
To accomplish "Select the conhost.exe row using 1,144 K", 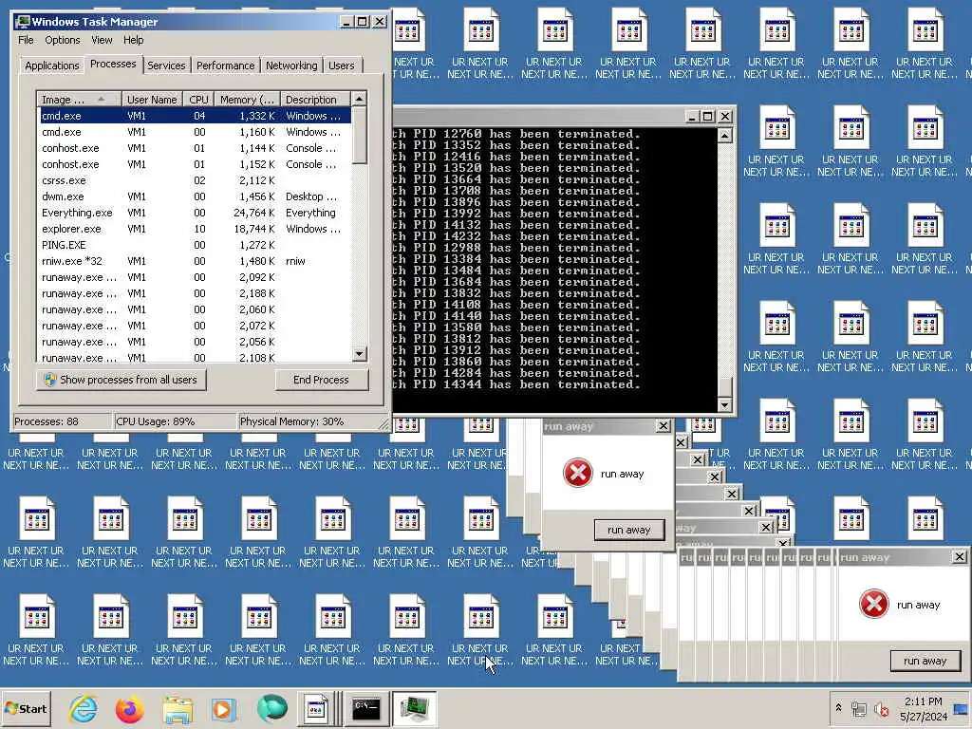I will click(x=195, y=148).
